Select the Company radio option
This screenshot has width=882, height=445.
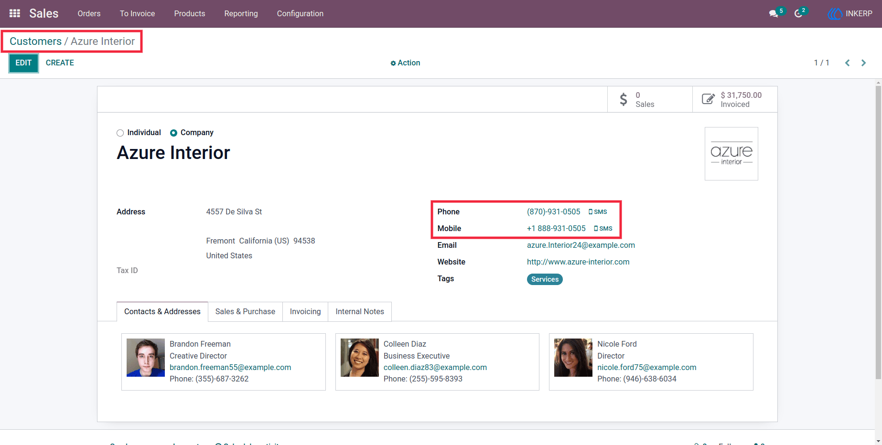pos(173,133)
